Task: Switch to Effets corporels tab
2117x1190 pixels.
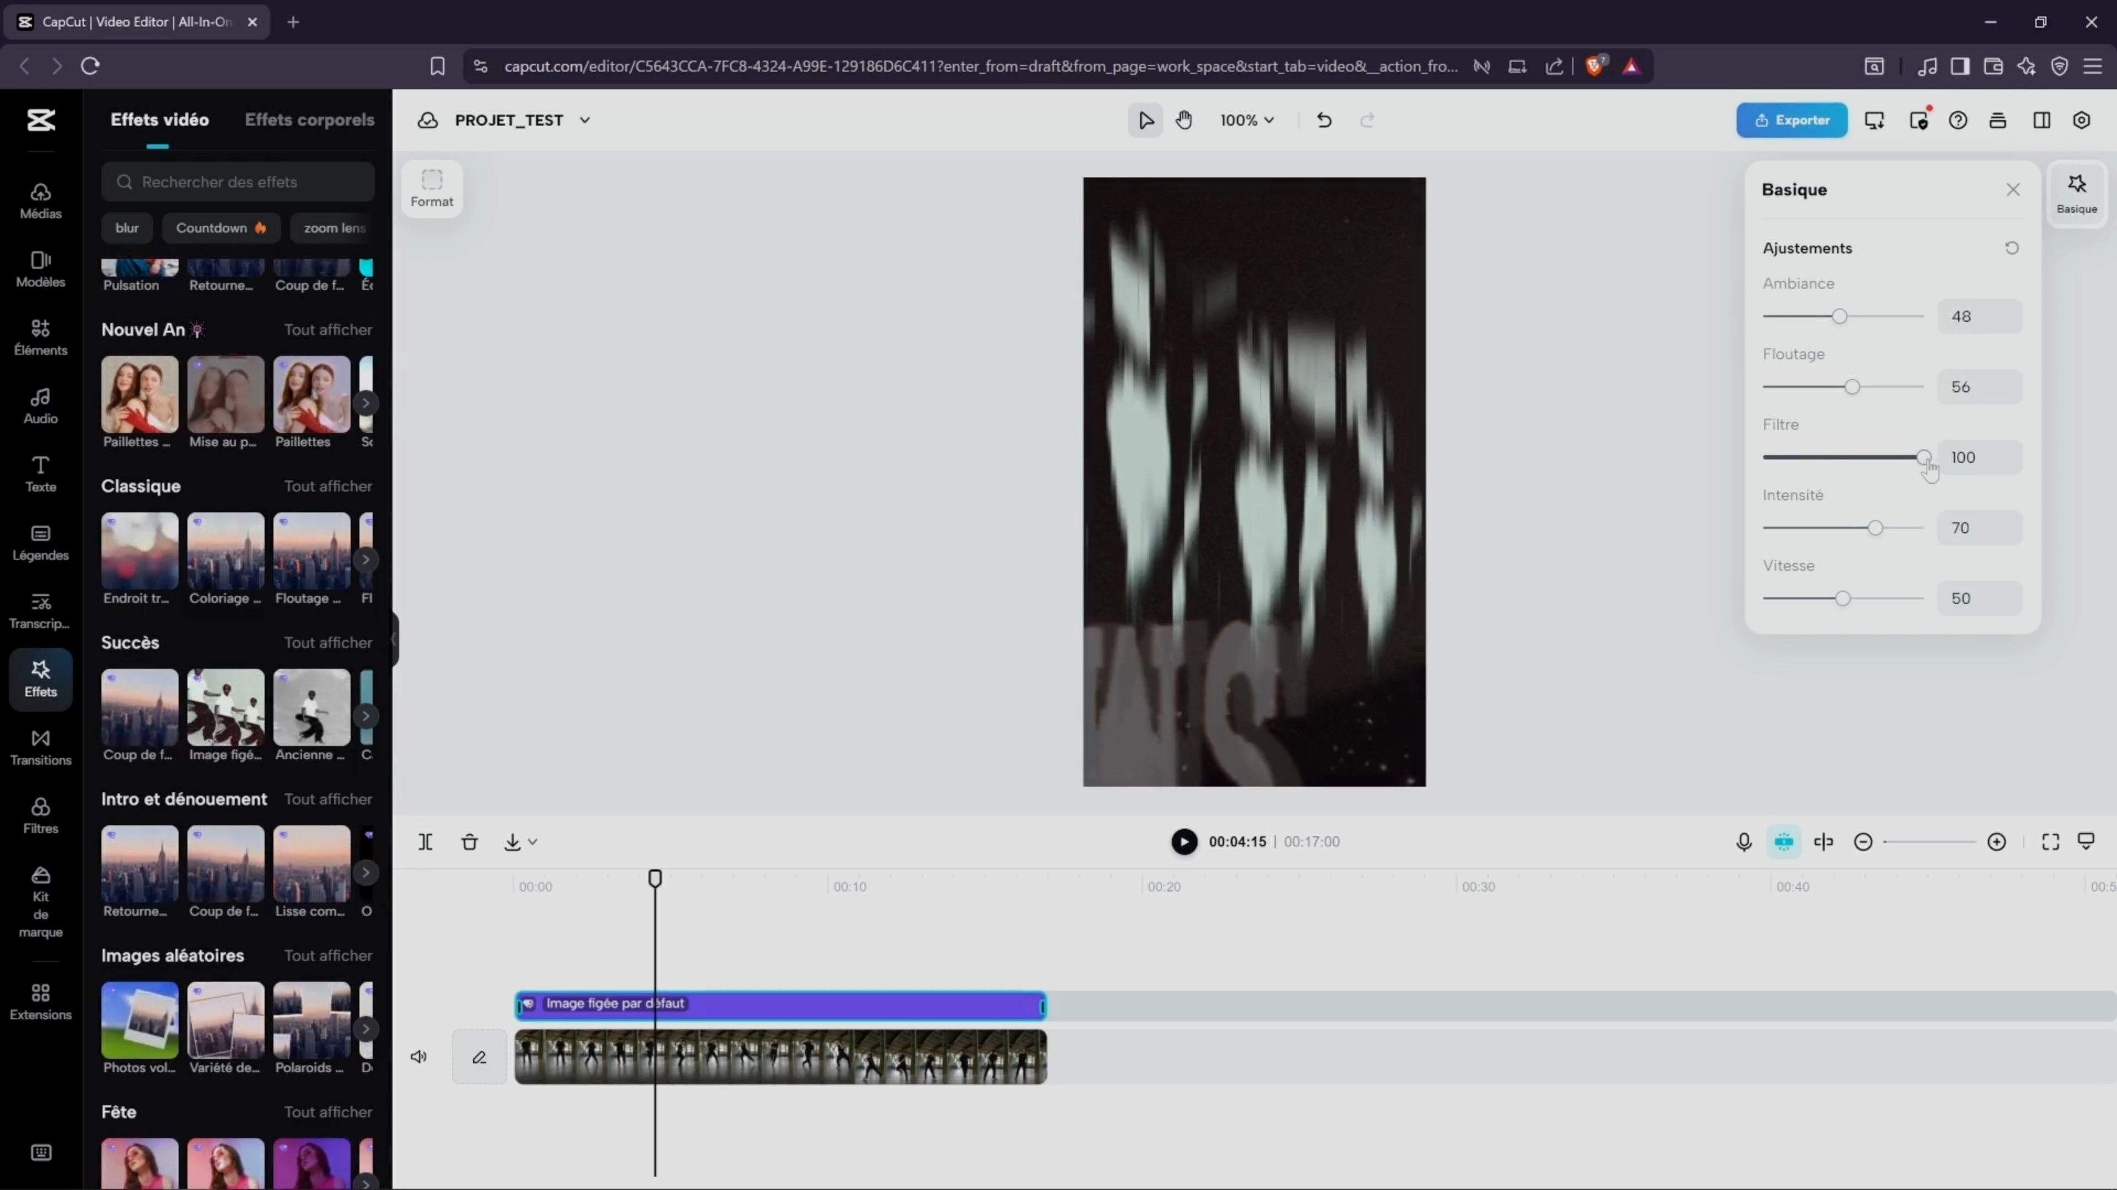Action: point(309,120)
